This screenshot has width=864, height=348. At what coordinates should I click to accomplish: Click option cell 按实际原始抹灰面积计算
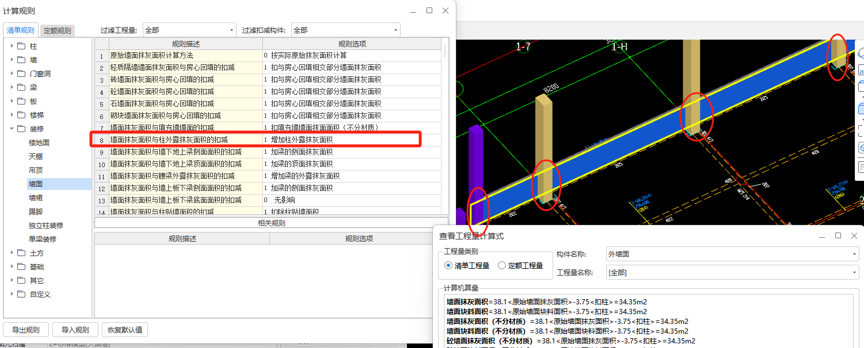[352, 56]
